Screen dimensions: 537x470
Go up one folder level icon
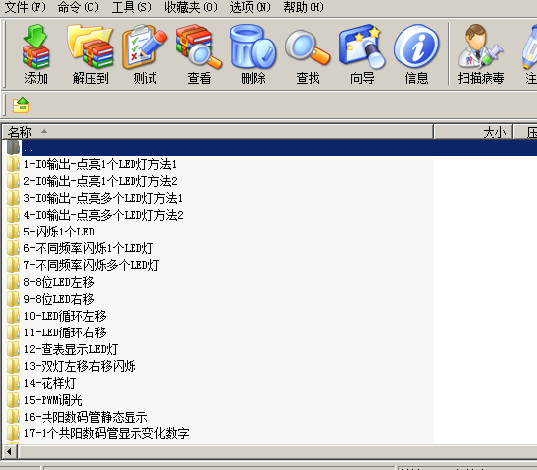(21, 105)
